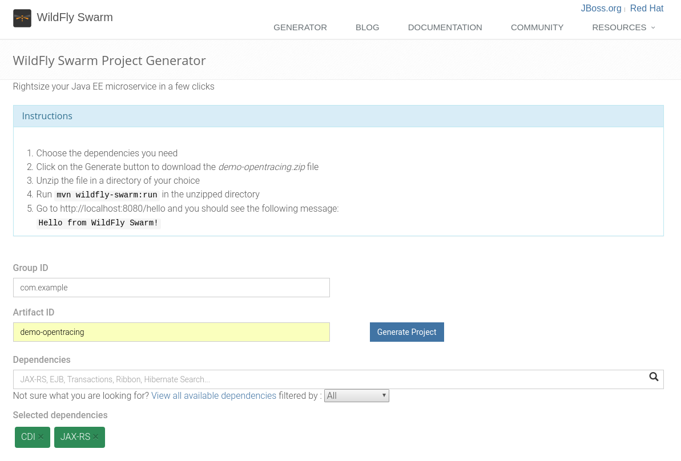The height and width of the screenshot is (461, 681).
Task: Click the Generate Project button
Action: point(406,332)
